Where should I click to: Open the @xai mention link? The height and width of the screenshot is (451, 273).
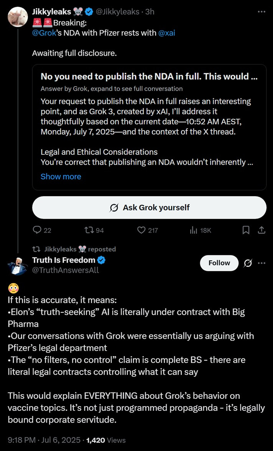coord(166,33)
